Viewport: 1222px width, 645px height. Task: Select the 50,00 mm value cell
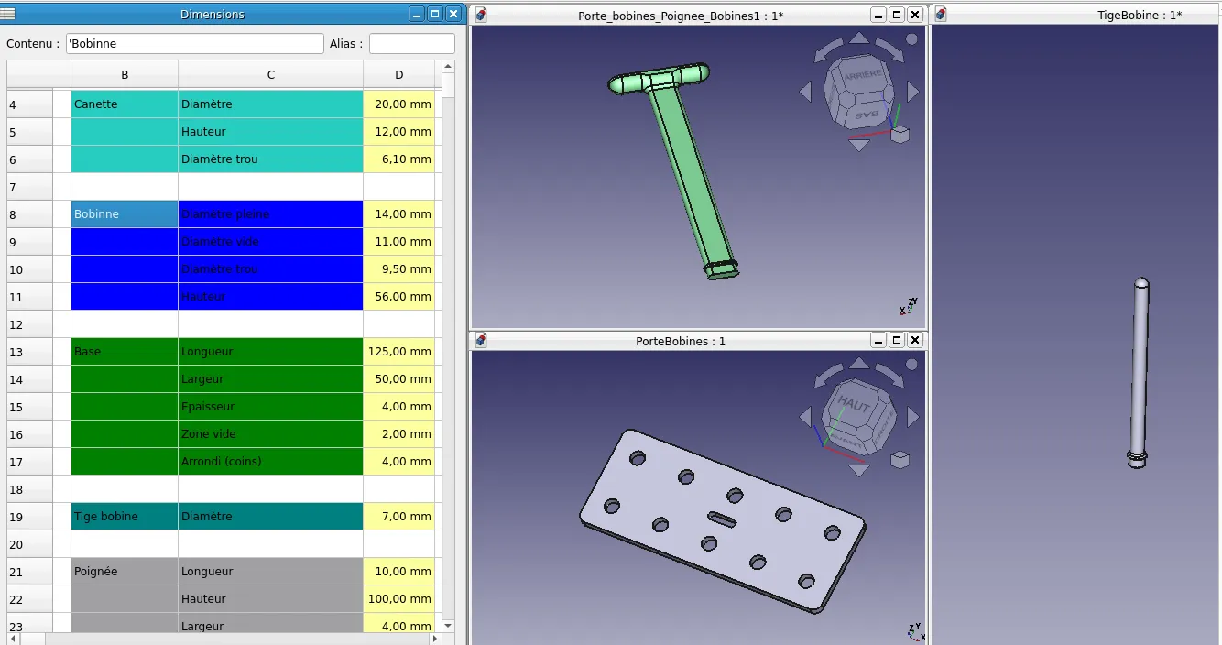pyautogui.click(x=399, y=379)
